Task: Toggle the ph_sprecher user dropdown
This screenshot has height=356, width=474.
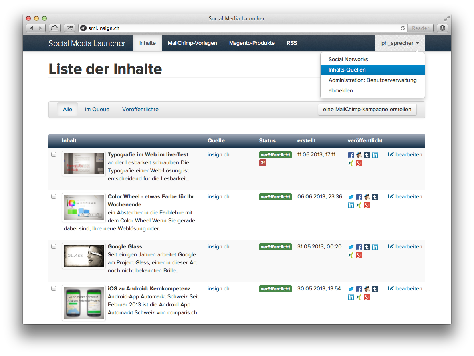Action: point(400,43)
